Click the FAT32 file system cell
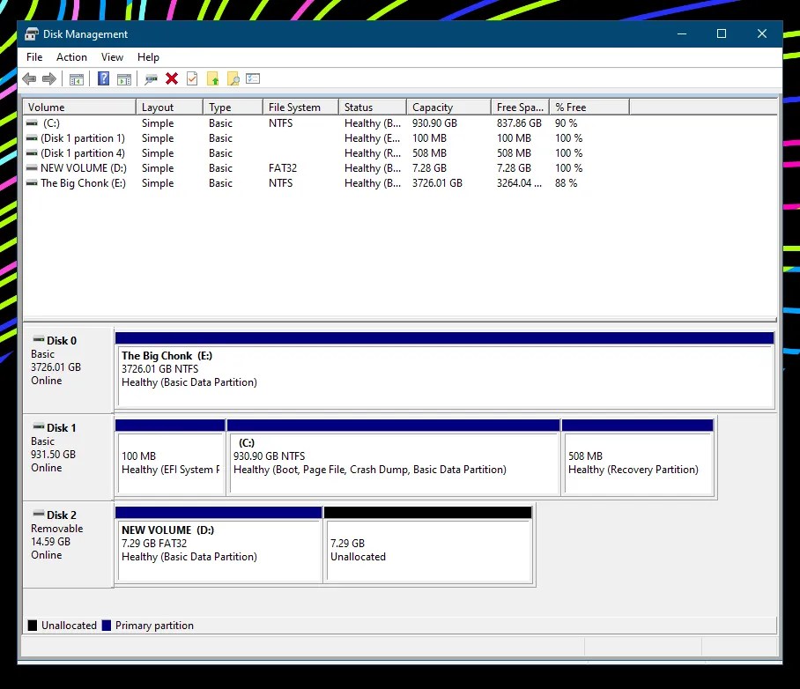 click(283, 168)
